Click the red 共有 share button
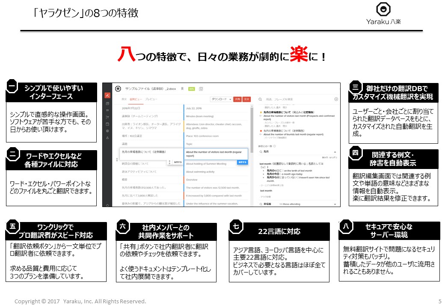Image resolution: width=445 pixels, height=308 pixels. (237, 99)
